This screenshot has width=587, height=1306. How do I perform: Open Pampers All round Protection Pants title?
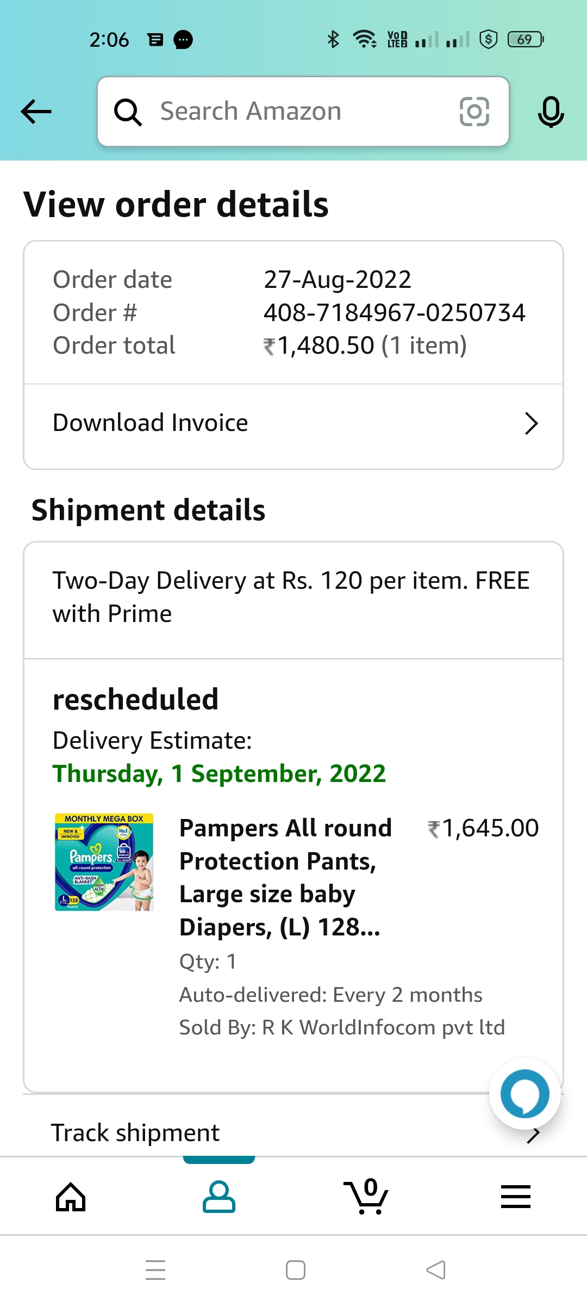pos(285,877)
